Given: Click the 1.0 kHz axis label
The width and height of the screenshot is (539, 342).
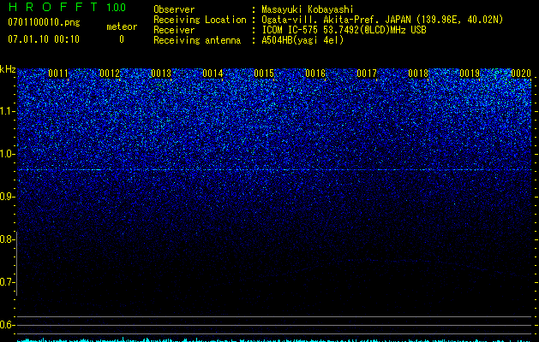Looking at the screenshot, I should point(7,154).
